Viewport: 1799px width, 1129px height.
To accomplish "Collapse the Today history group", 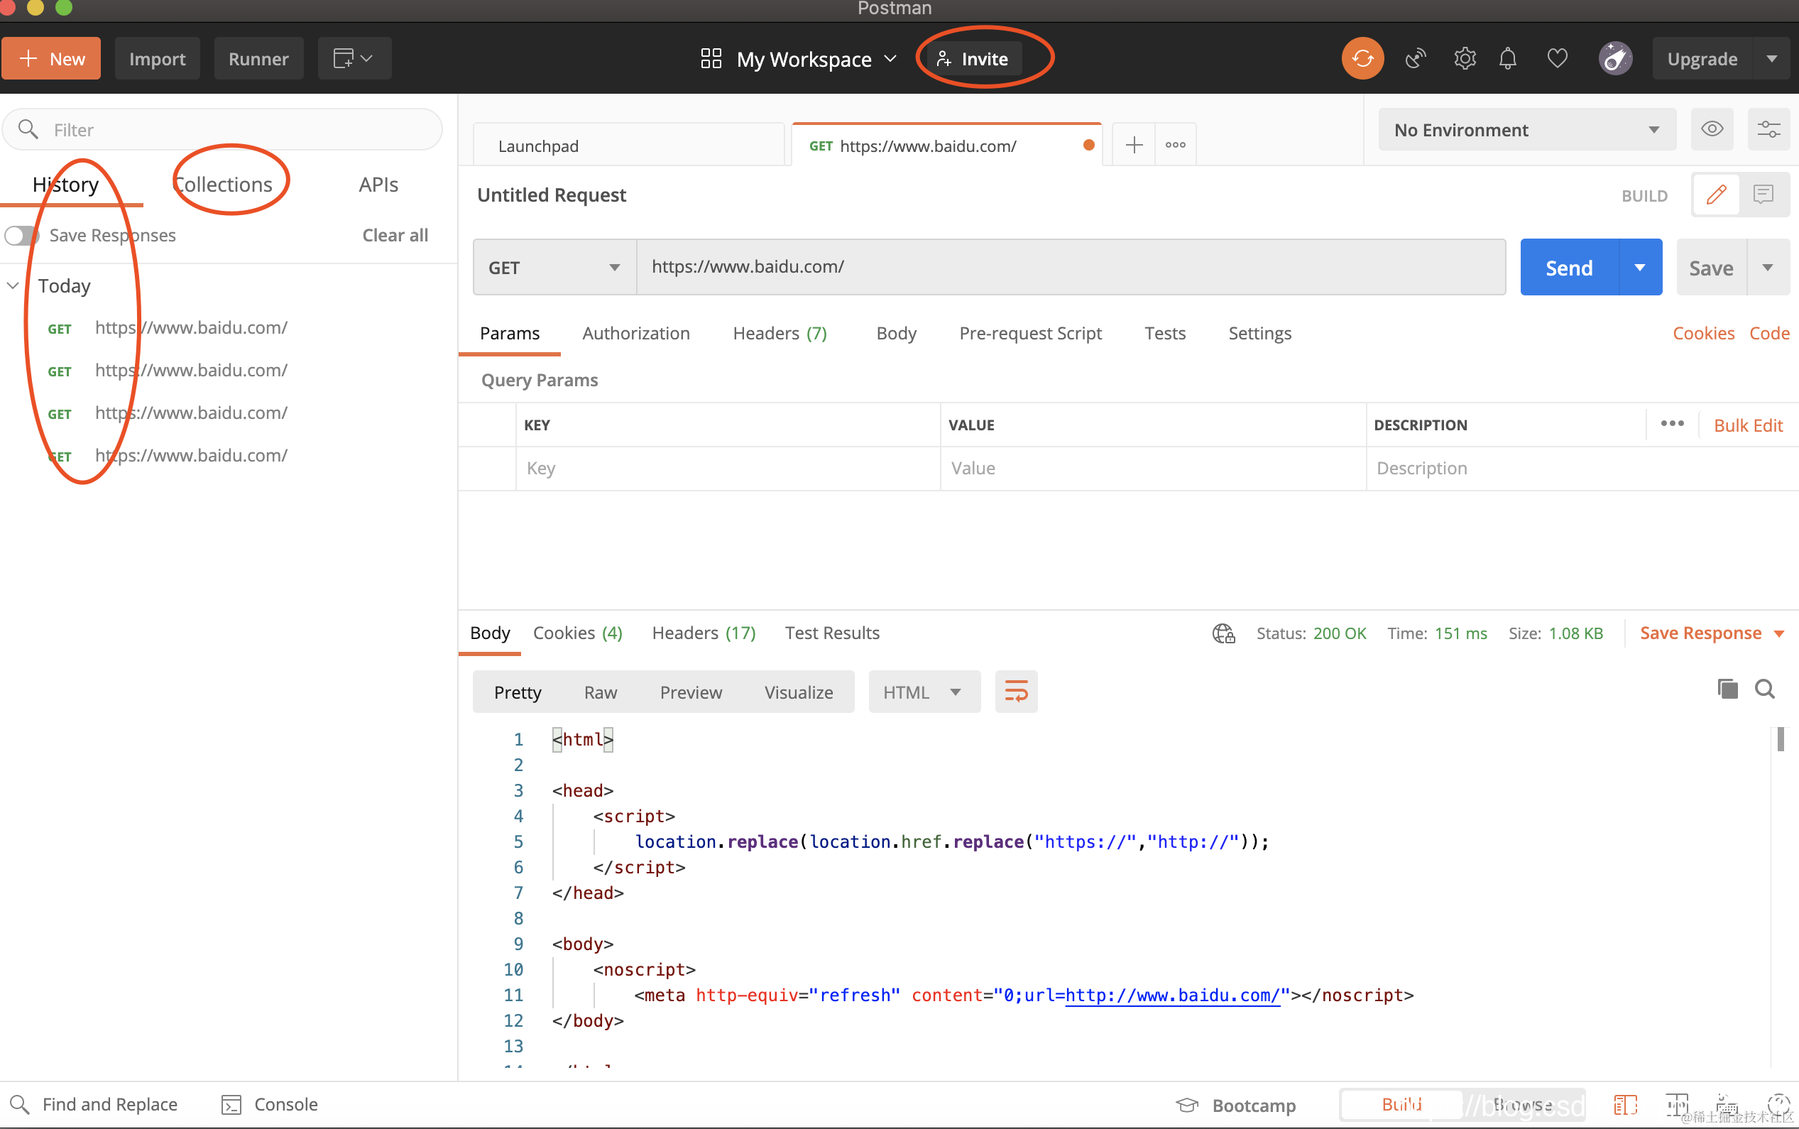I will 13,285.
